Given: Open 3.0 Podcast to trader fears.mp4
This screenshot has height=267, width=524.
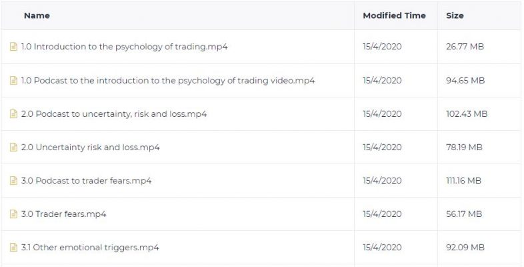Looking at the screenshot, I should point(86,181).
